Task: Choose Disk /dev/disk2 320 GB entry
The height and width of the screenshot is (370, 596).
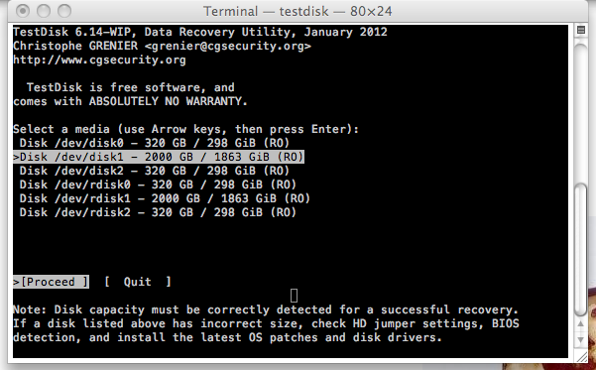Action: click(x=155, y=171)
